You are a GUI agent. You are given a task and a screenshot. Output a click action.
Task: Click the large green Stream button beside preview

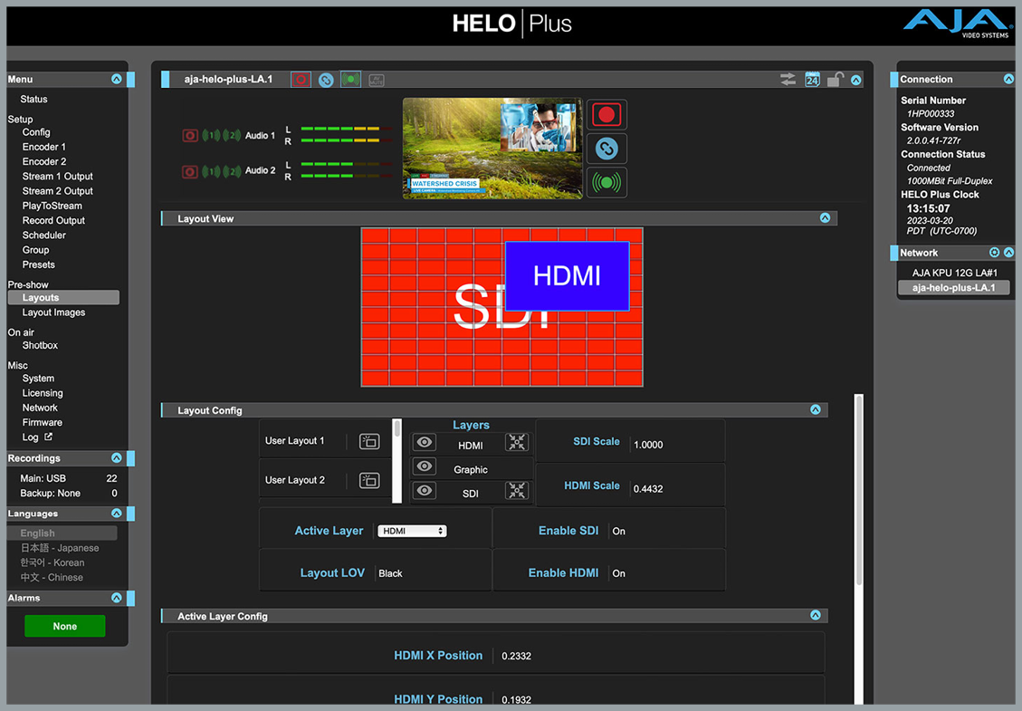click(607, 182)
